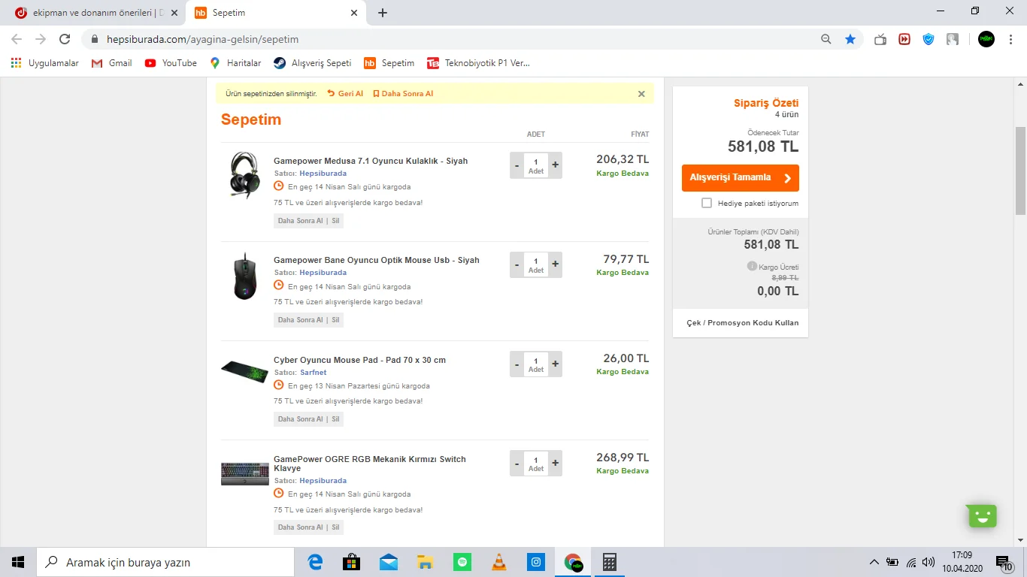This screenshot has height=577, width=1027.
Task: Decrease quantity of GamePower OGRE keyboard
Action: tap(517, 463)
